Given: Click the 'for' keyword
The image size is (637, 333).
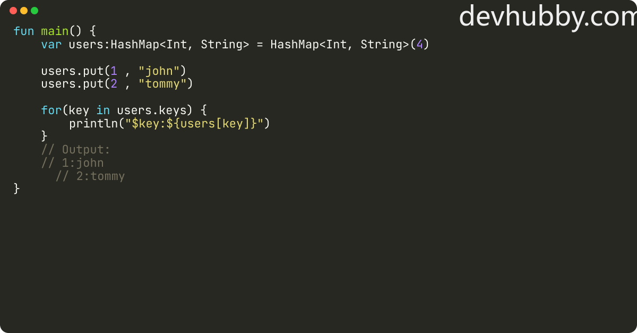Looking at the screenshot, I should click(51, 110).
